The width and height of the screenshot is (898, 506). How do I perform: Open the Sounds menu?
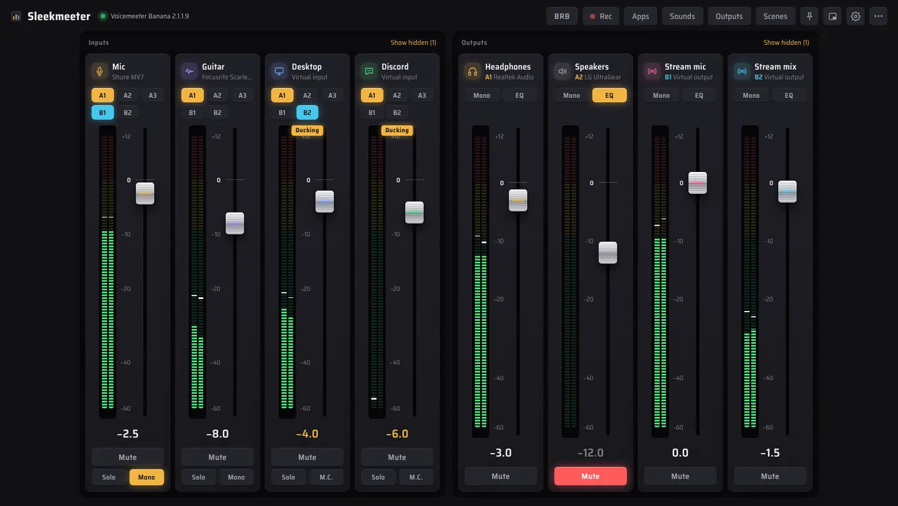pos(682,16)
